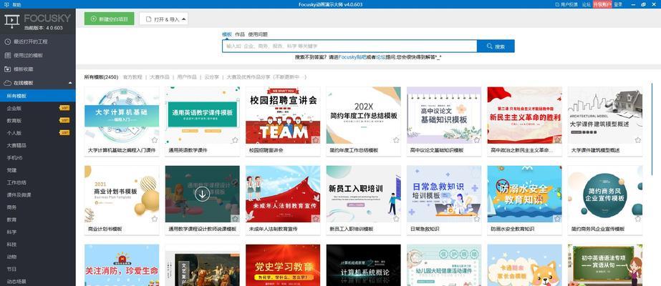Click 登录 in title bar
This screenshot has width=661, height=286.
click(618, 4)
